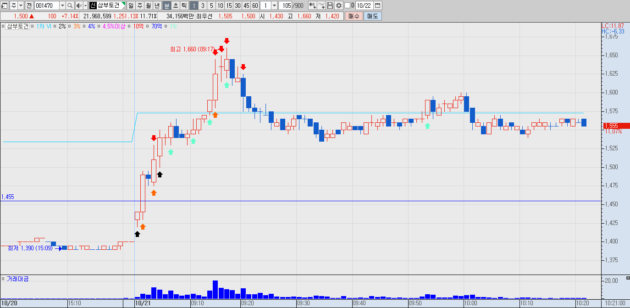The height and width of the screenshot is (308, 630).
Task: Select the 3-minute interval button
Action: click(203, 5)
